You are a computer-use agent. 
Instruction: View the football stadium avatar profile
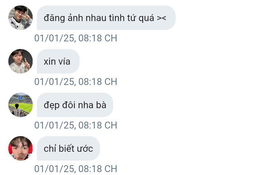pos(20,105)
